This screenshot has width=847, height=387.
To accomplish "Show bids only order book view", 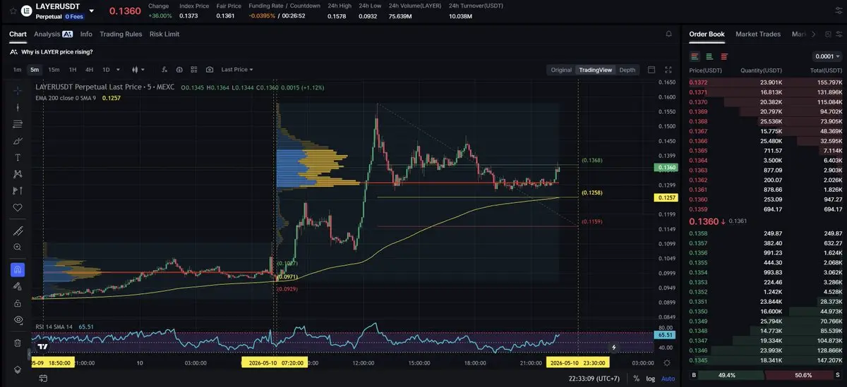I will 709,56.
